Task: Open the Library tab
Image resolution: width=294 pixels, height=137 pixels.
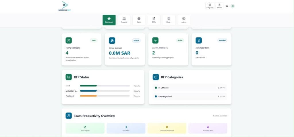Action: tap(169, 20)
